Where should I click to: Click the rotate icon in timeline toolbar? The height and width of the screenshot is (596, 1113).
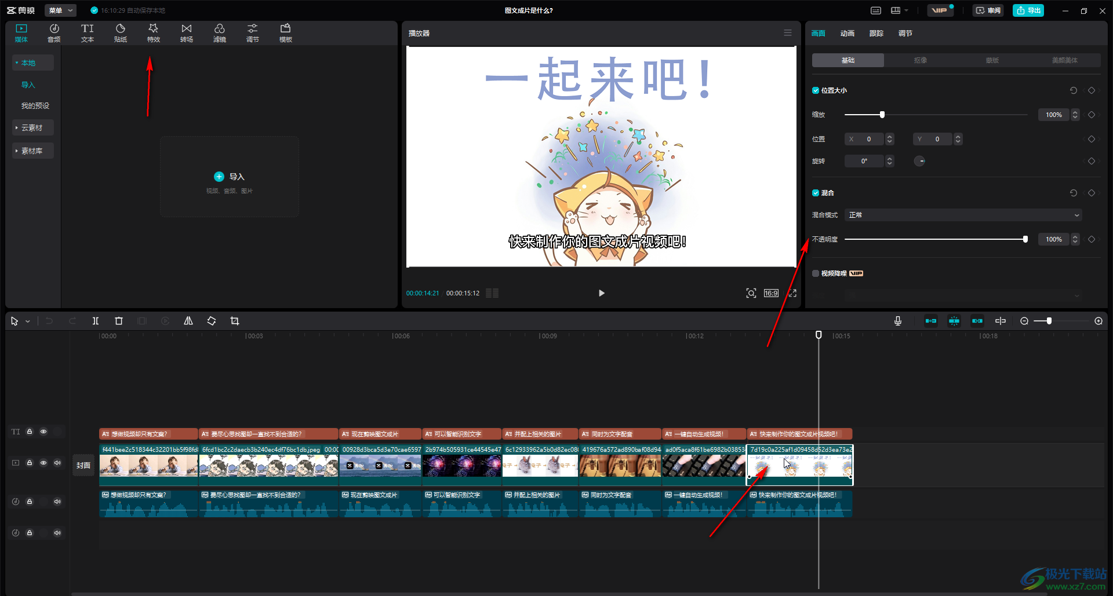212,321
